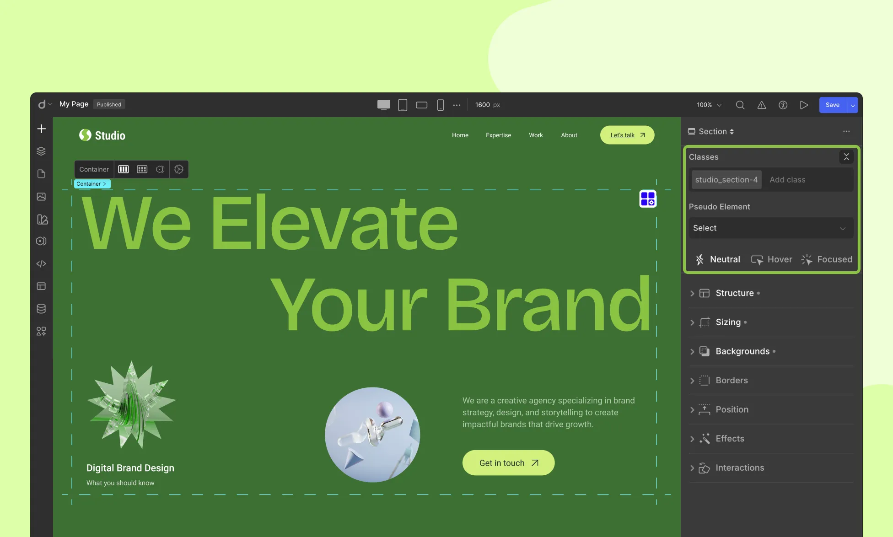
Task: Expand the Sizing section
Action: pos(771,322)
